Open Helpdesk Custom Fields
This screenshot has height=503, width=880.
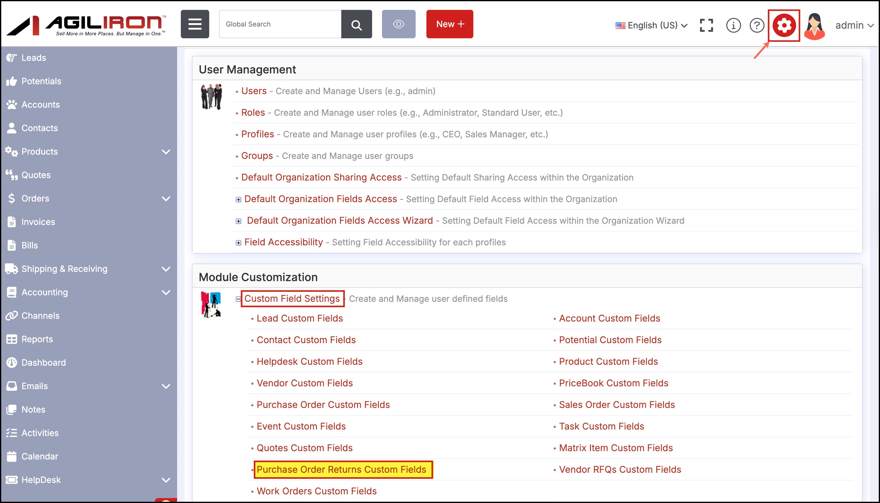pyautogui.click(x=309, y=361)
